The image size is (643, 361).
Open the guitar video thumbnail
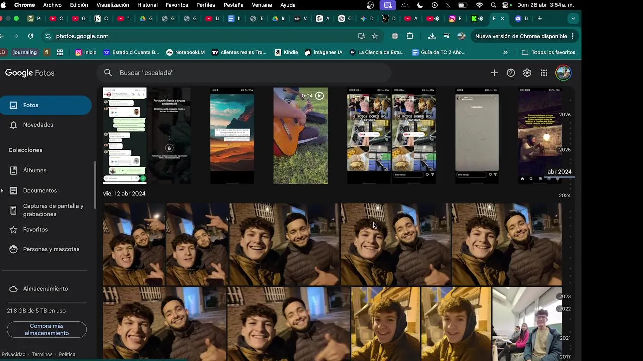pyautogui.click(x=300, y=135)
